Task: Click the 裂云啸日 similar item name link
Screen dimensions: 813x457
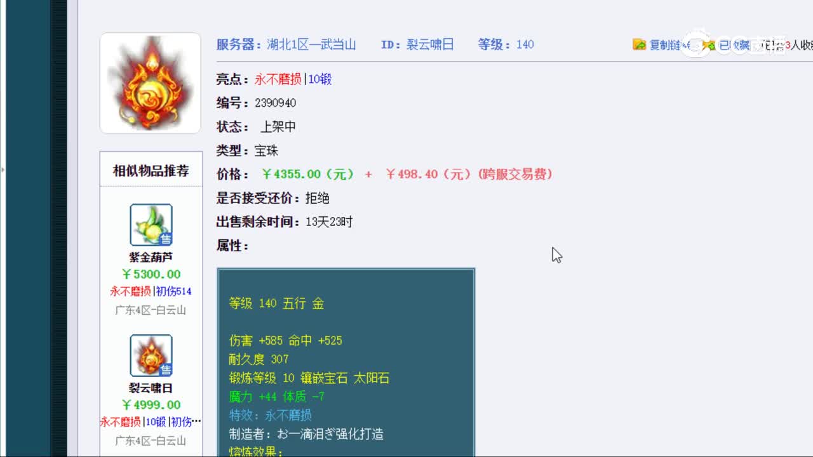Action: tap(151, 388)
